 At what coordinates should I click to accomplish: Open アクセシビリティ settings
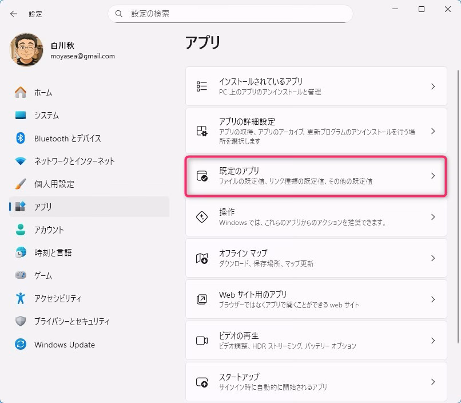pos(89,298)
